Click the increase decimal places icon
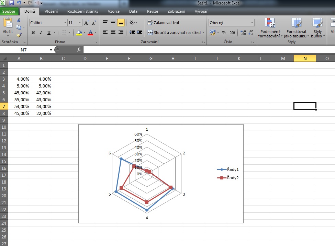335x246 pixels. [243, 33]
